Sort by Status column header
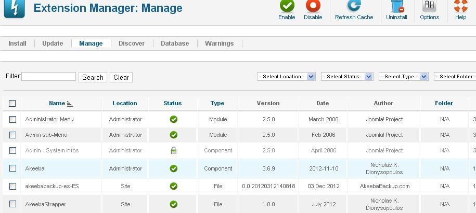Image resolution: width=476 pixels, height=213 pixels. click(172, 103)
